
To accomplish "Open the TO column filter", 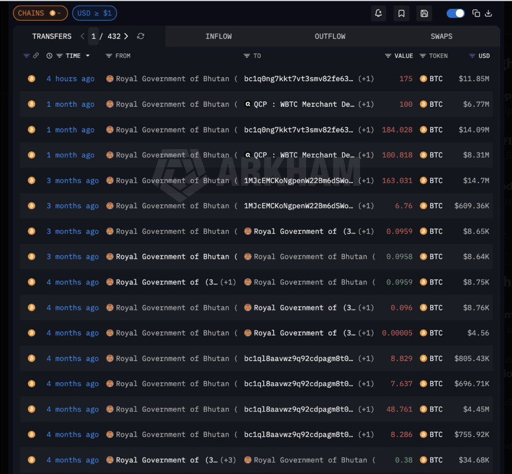I will pos(247,56).
